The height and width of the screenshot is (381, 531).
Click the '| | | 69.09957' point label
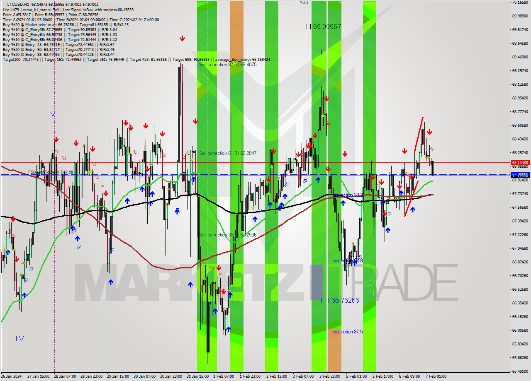pos(322,27)
